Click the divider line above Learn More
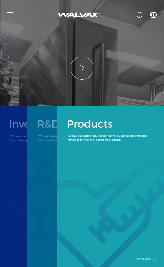This screenshot has width=164, height=267. [x=109, y=255]
